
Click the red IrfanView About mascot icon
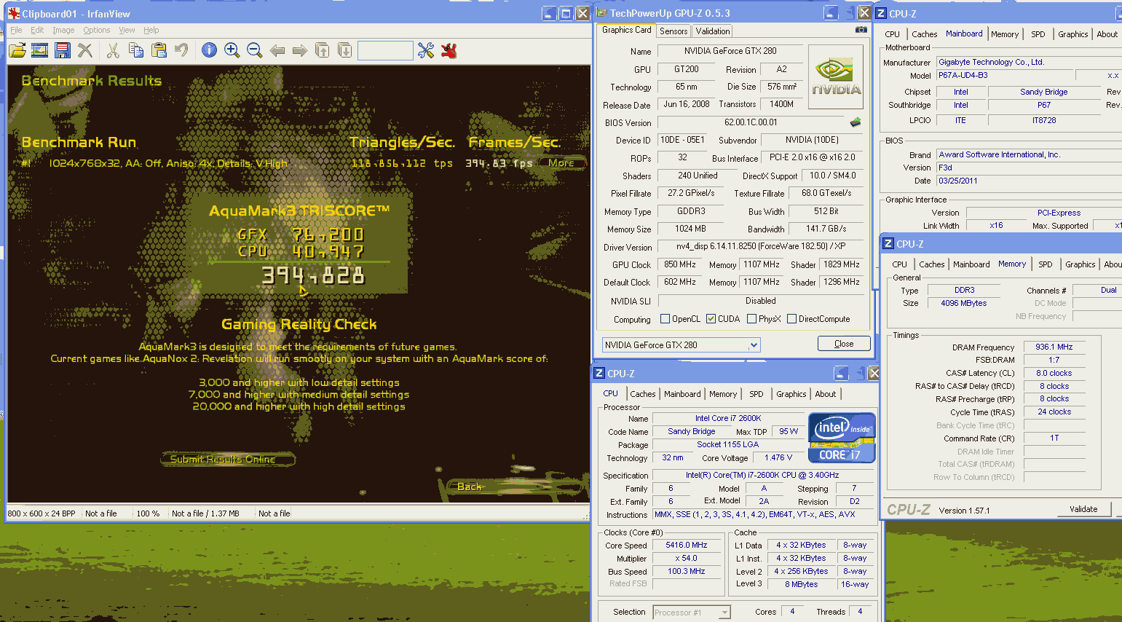click(449, 50)
